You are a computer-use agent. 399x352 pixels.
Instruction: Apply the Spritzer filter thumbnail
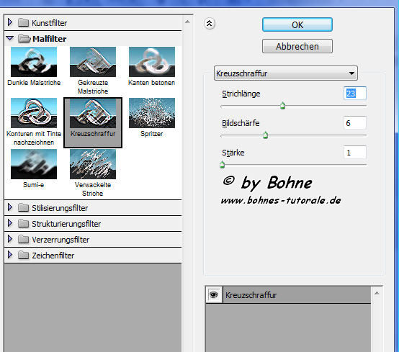[x=152, y=113]
